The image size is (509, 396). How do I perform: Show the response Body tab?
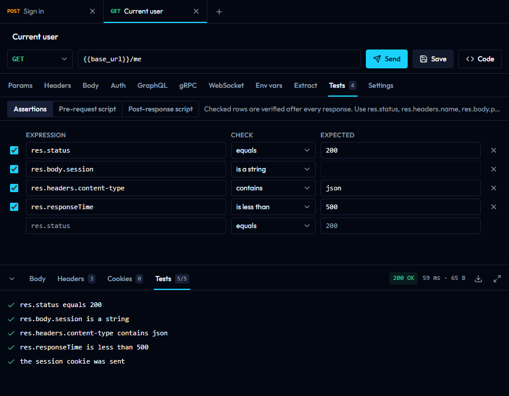pyautogui.click(x=37, y=279)
